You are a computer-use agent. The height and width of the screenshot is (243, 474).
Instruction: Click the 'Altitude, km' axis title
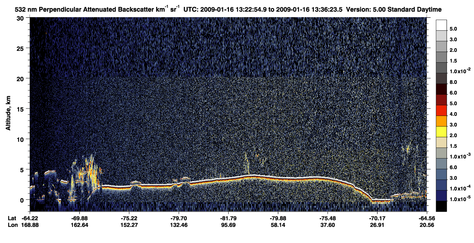pyautogui.click(x=8, y=113)
